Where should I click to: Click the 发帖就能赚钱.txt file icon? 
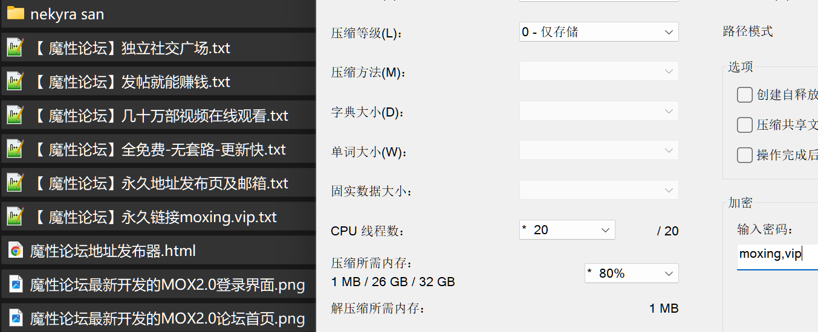[x=15, y=81]
